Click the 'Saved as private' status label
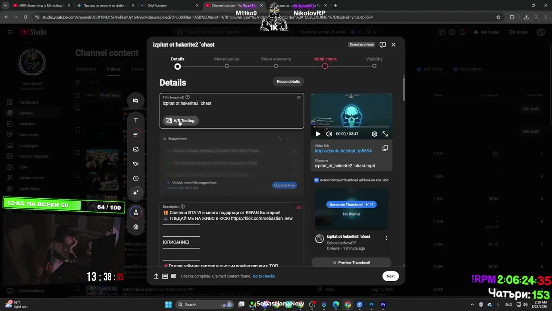Image resolution: width=552 pixels, height=311 pixels. coord(361,44)
